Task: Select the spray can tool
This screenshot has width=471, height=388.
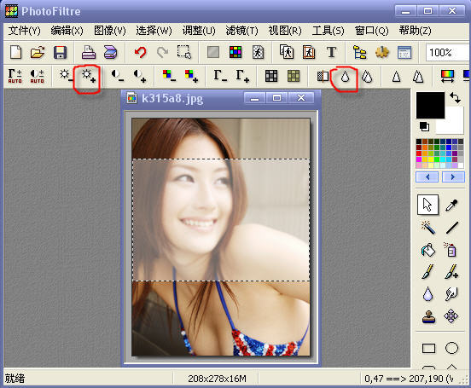Action: point(451,250)
